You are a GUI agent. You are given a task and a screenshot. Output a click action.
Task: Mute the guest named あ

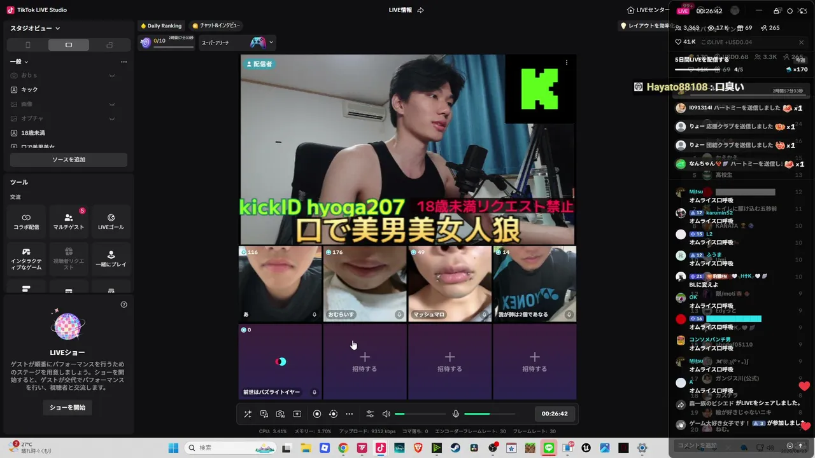315,315
